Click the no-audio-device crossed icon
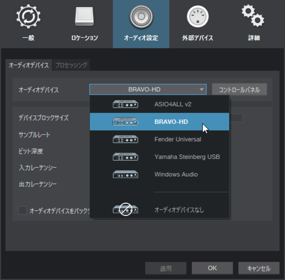Viewport: 285px width, 280px height. point(125,209)
